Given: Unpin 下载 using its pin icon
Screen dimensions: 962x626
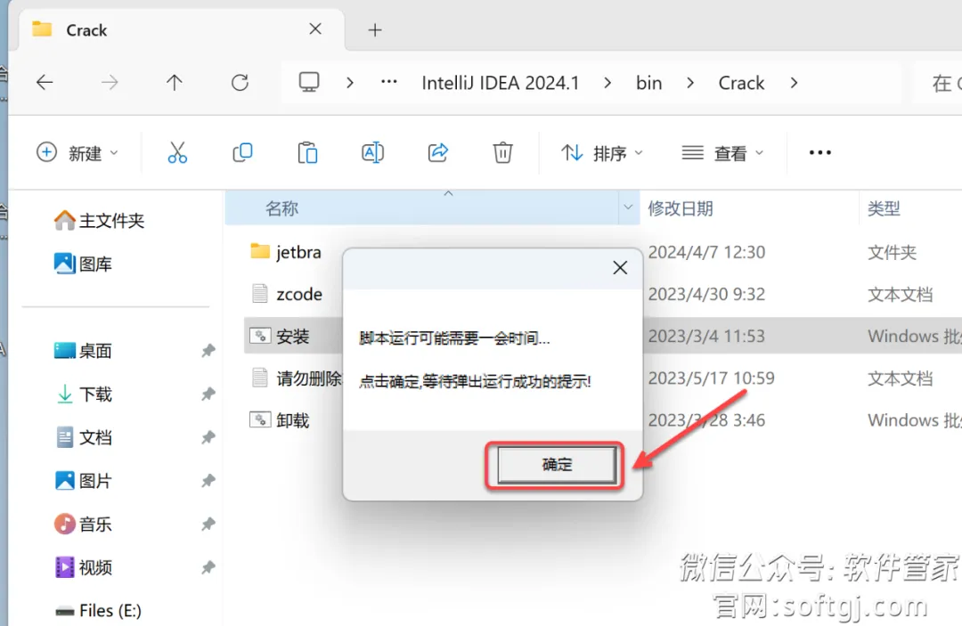Looking at the screenshot, I should click(x=208, y=394).
